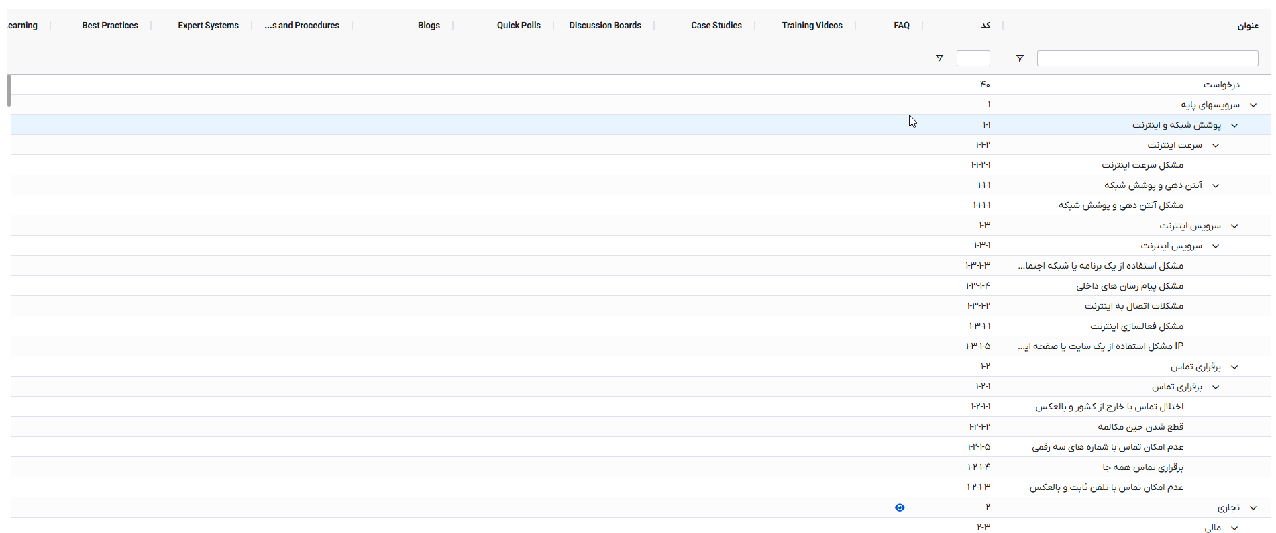
Task: Click the کد code filter input box
Action: tap(973, 58)
